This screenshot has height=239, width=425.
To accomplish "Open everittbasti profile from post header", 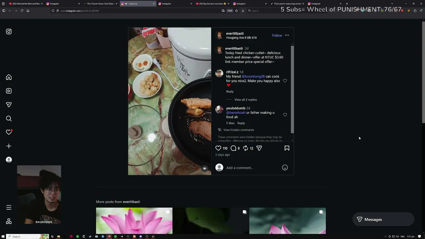I will coord(235,34).
